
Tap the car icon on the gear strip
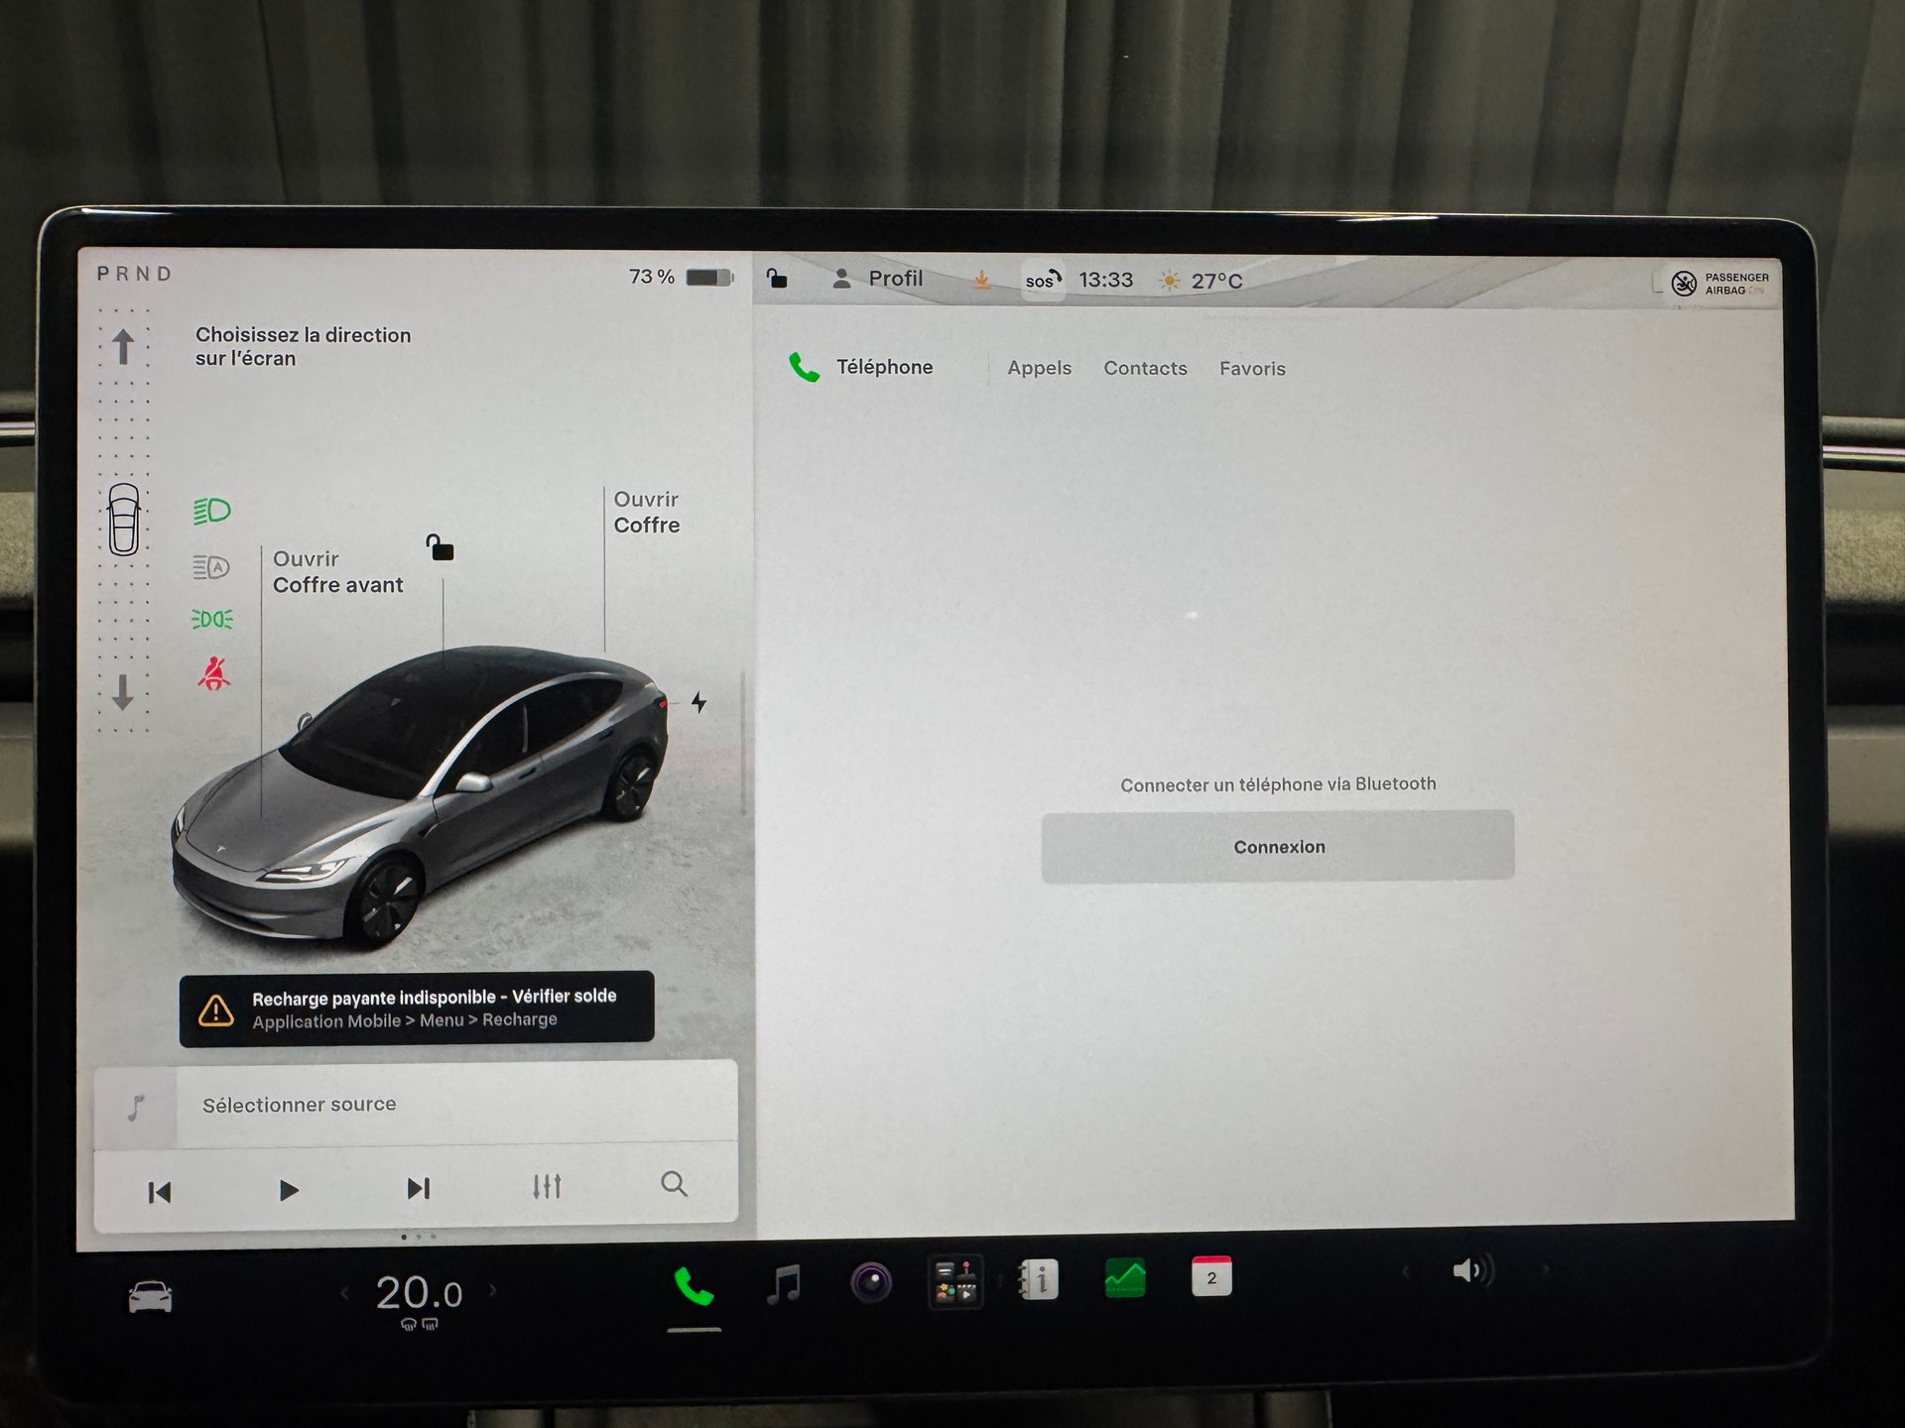tap(124, 520)
